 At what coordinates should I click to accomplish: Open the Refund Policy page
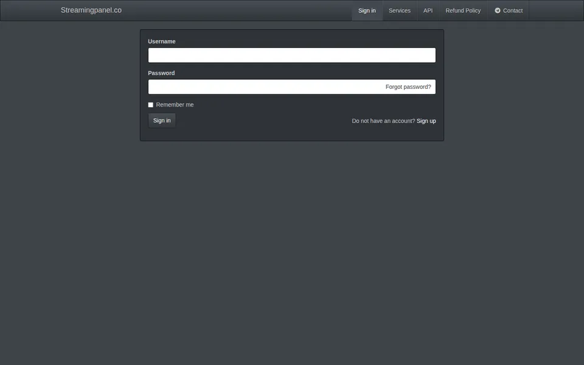tap(463, 10)
